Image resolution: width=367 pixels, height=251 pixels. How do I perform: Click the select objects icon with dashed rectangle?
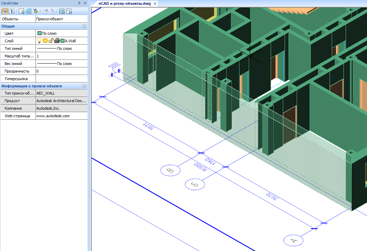point(21,11)
